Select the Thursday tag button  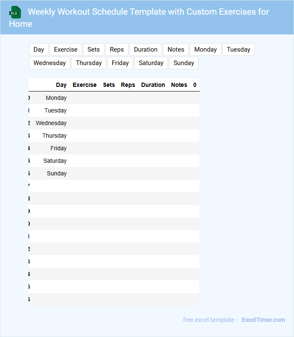pyautogui.click(x=89, y=63)
